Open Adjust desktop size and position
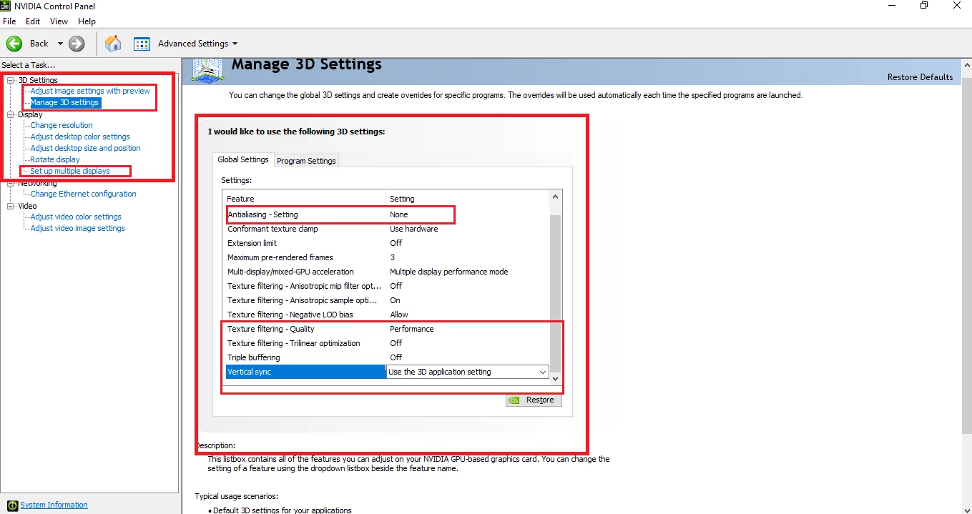Viewport: 972px width, 514px height. point(85,148)
